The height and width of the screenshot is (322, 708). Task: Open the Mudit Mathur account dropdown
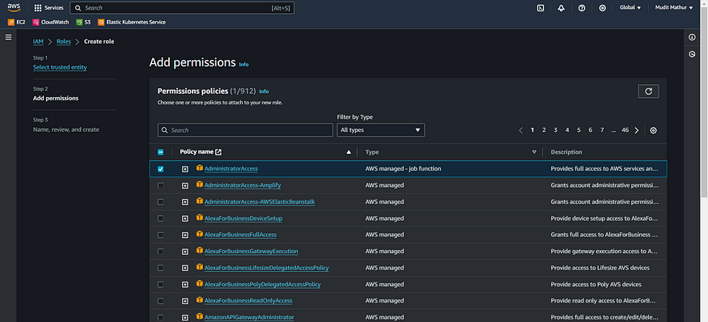pyautogui.click(x=674, y=7)
